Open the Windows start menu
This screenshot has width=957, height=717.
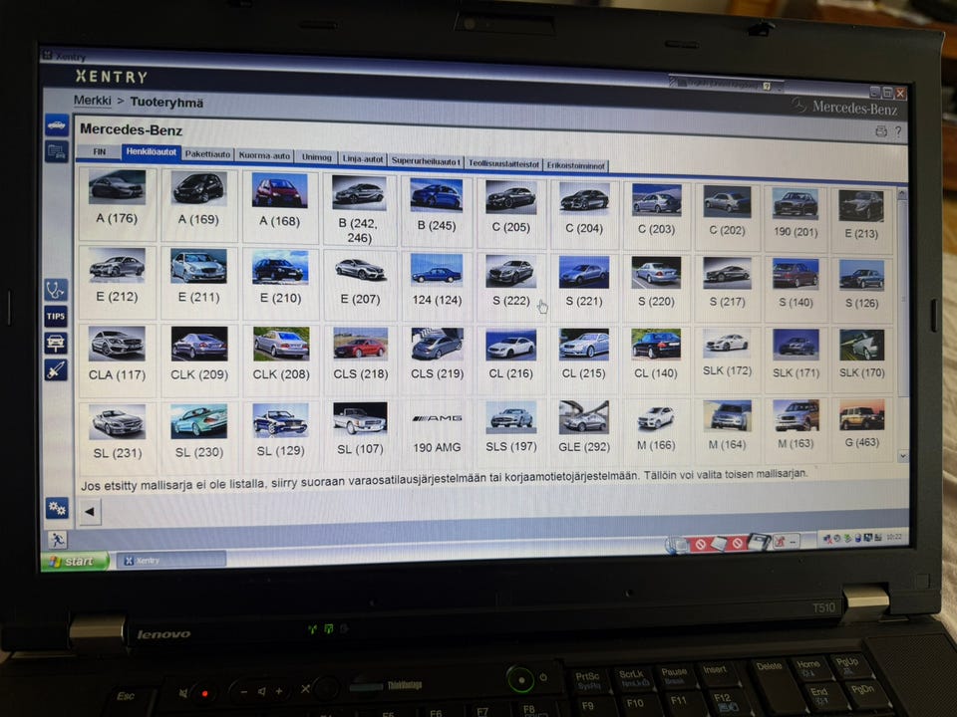[x=75, y=561]
